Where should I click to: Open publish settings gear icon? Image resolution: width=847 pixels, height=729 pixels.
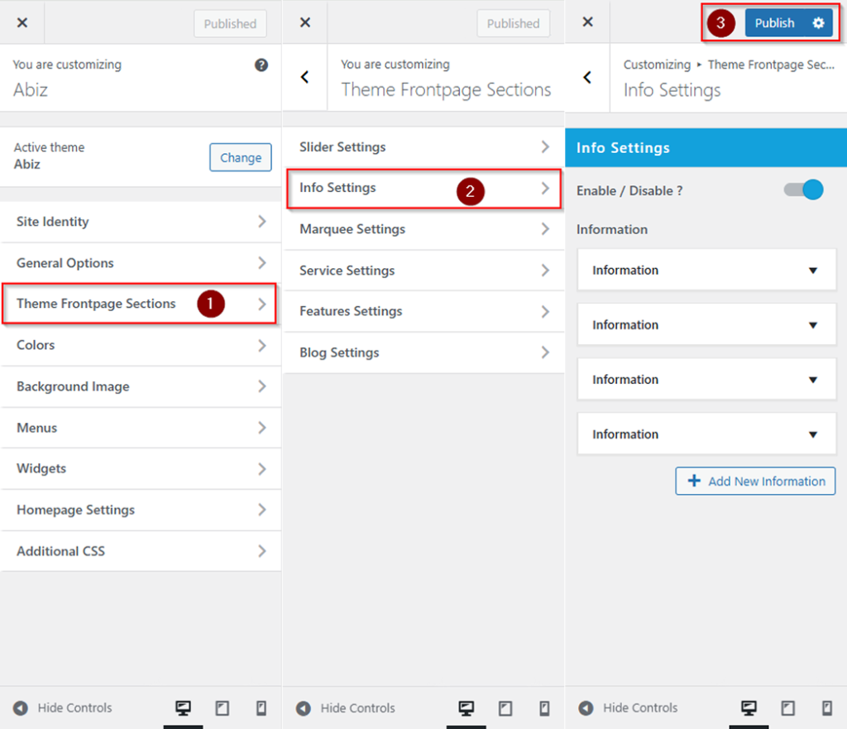point(818,23)
